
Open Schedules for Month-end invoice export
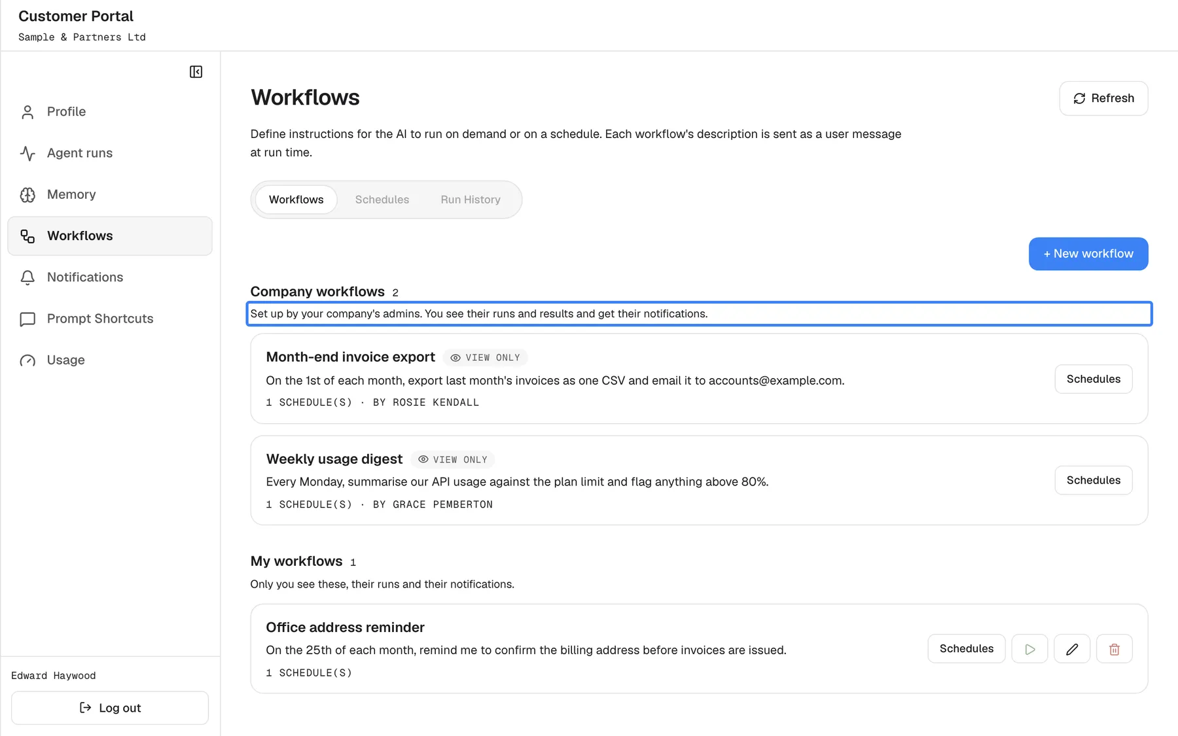click(1094, 379)
